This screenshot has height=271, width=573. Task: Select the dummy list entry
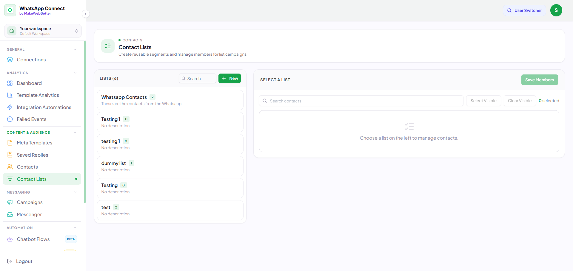pyautogui.click(x=170, y=166)
